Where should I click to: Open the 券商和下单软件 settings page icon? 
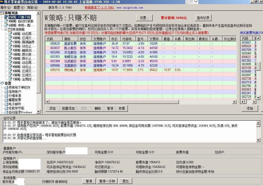click(6, 87)
